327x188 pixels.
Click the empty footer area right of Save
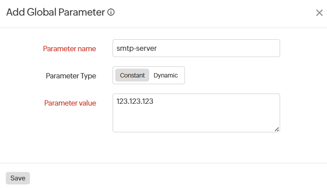click(179, 178)
